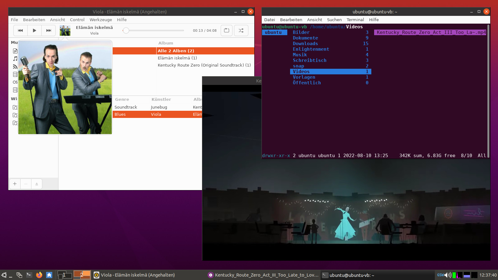Switch to workspace 1 in the pager
Viewport: 498px width, 280px height.
[65, 275]
